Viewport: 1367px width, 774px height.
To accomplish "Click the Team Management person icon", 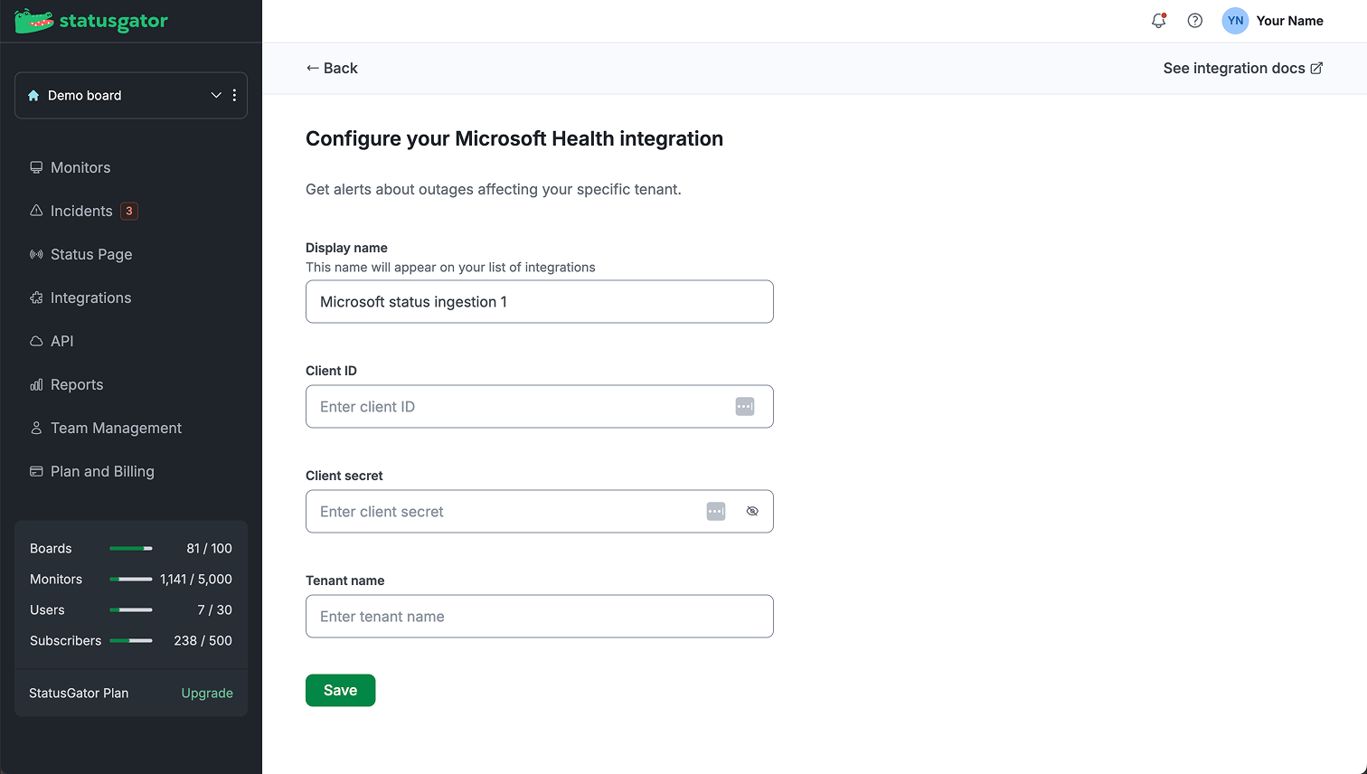I will pos(36,428).
